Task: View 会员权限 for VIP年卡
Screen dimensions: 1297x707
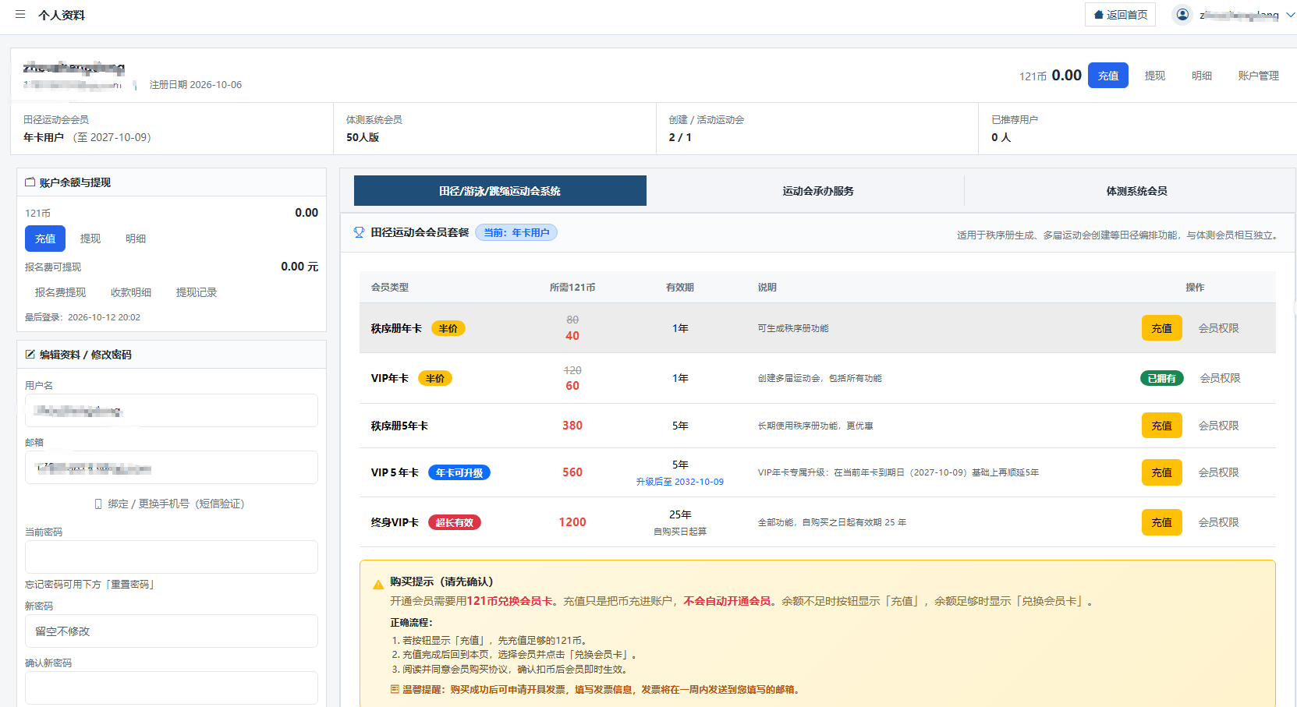Action: [x=1221, y=378]
